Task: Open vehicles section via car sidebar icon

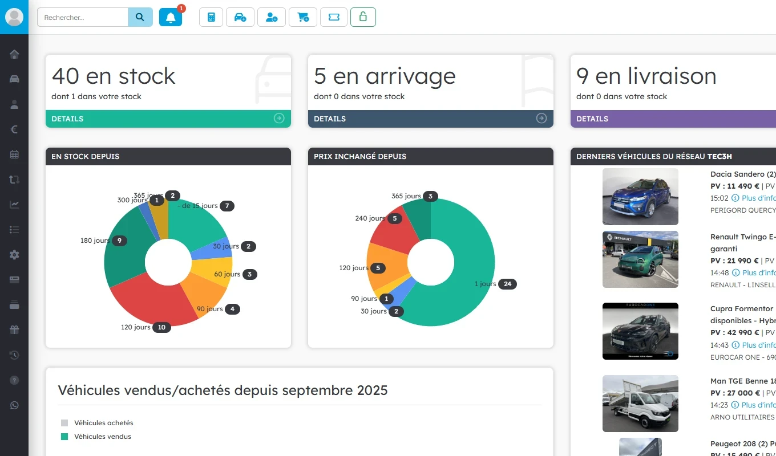Action: tap(14, 79)
